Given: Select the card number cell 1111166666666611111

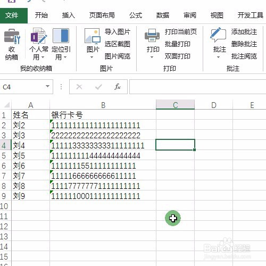Looking at the screenshot, I should [x=103, y=176].
